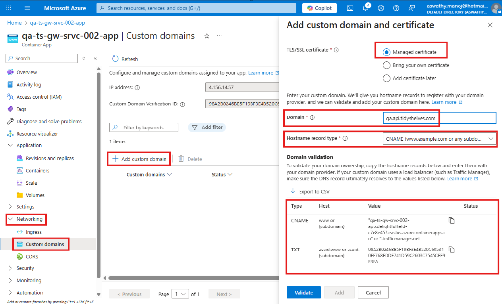Open Cloud Shell from top bar
The width and height of the screenshot is (502, 304).
350,8
